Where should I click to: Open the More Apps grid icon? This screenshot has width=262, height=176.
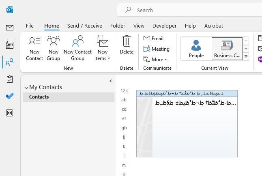(10, 113)
